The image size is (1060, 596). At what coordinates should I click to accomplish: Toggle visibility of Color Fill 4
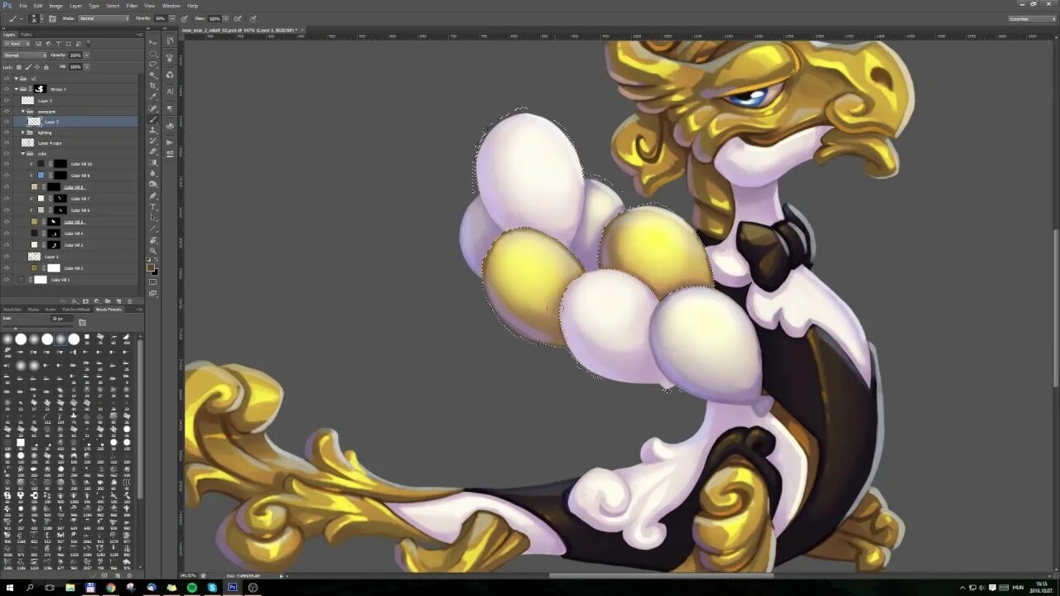[x=7, y=233]
